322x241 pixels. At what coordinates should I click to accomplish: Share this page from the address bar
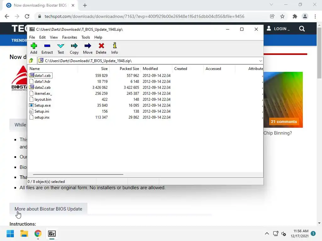pos(272,16)
